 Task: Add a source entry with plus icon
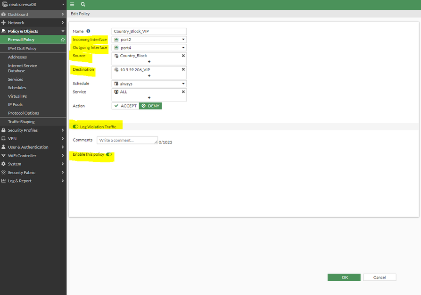pos(149,61)
